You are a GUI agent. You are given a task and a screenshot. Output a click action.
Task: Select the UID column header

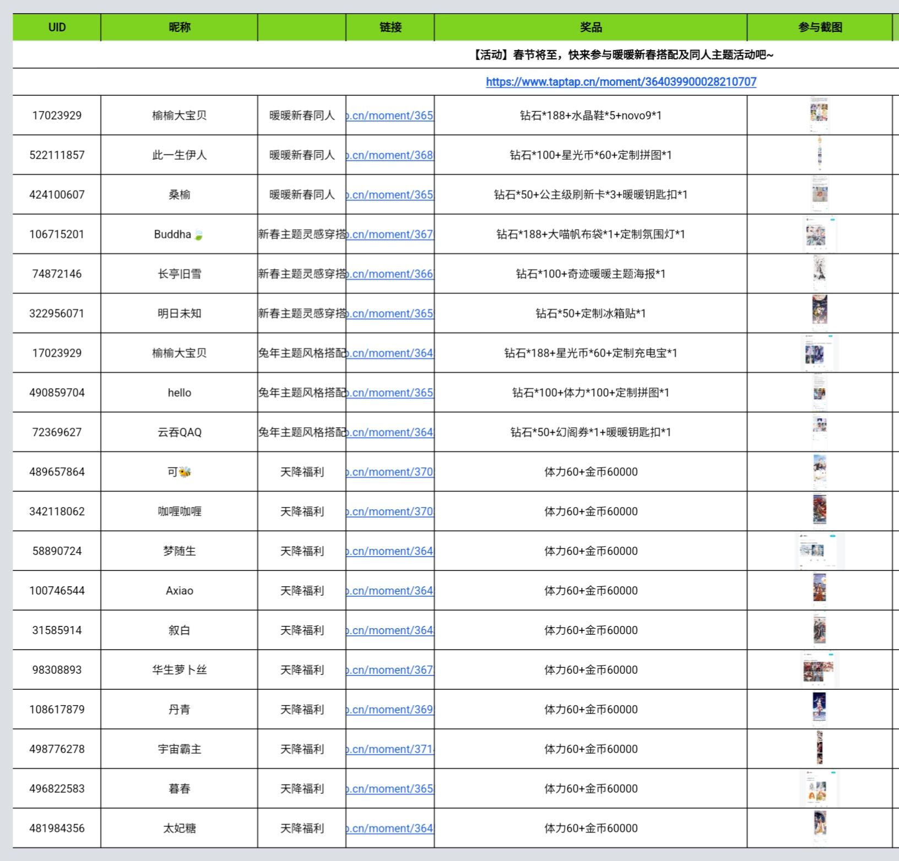(57, 28)
